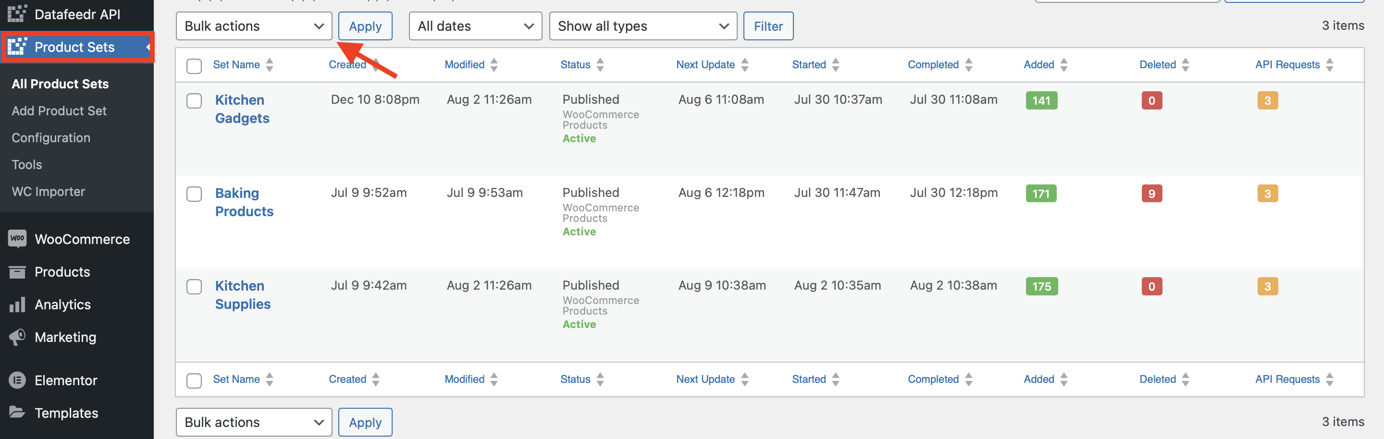Click footer Modified sort arrows
This screenshot has height=439, width=1384.
tap(494, 379)
